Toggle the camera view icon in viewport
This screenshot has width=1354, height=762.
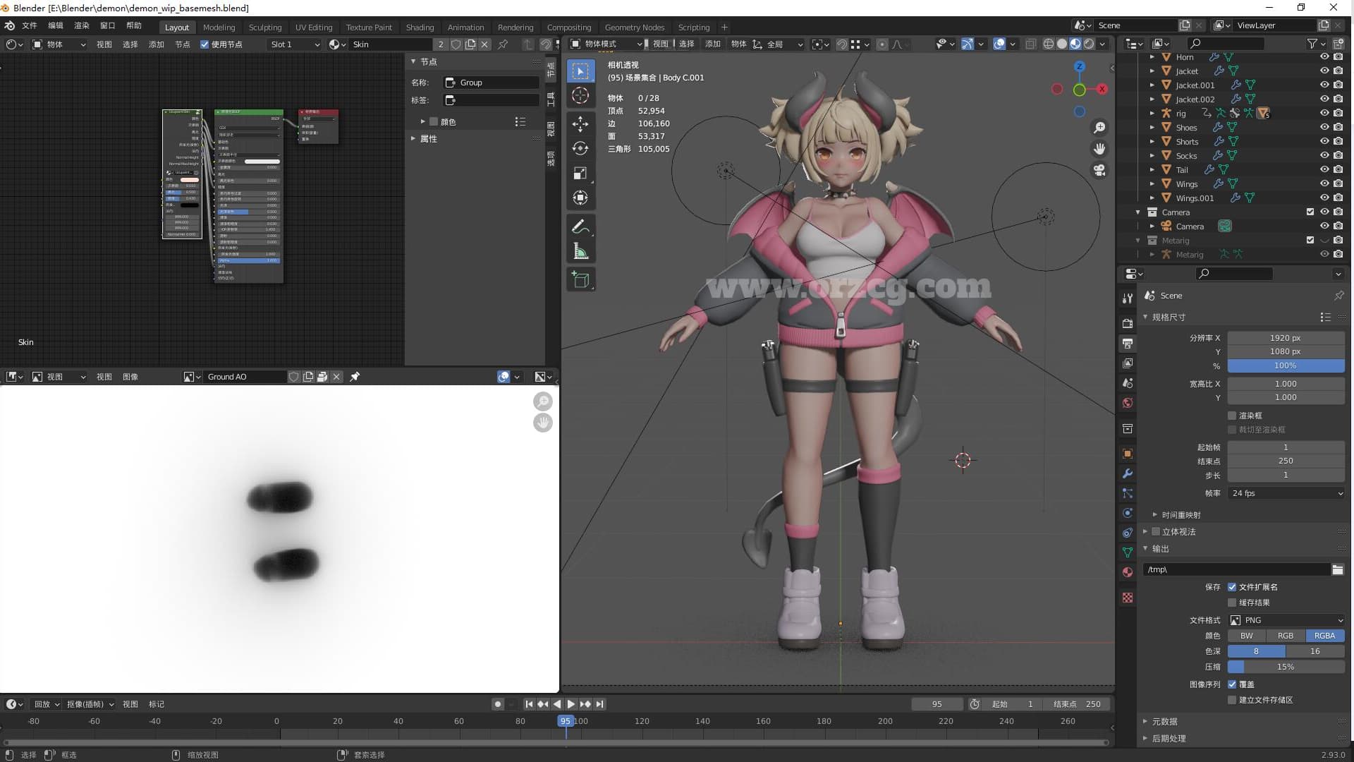point(1099,170)
